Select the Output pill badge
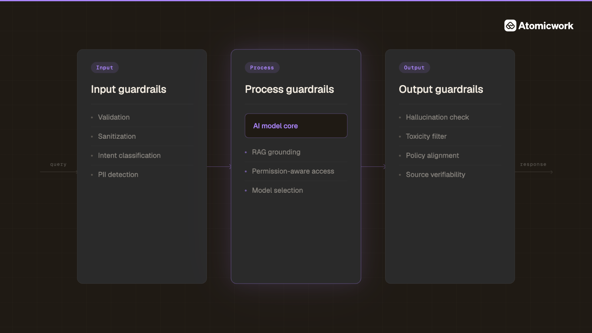The height and width of the screenshot is (333, 592). (414, 68)
